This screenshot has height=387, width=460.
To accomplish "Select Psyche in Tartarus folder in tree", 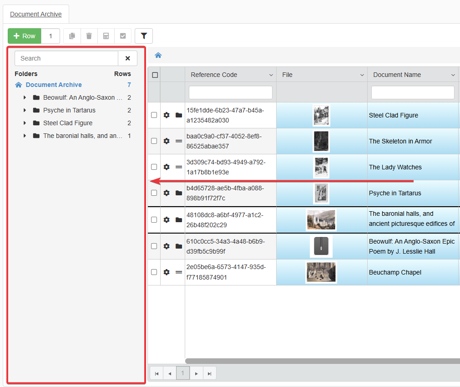I will [x=69, y=110].
